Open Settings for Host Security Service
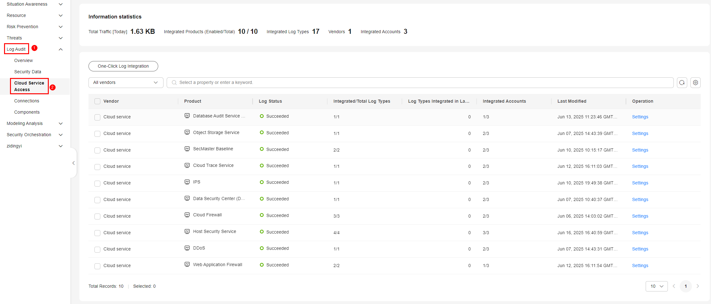711x304 pixels. (x=640, y=233)
